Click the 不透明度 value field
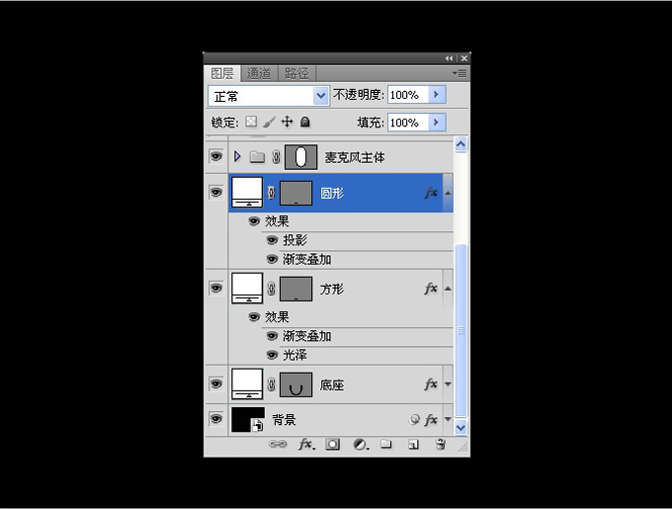 (408, 95)
